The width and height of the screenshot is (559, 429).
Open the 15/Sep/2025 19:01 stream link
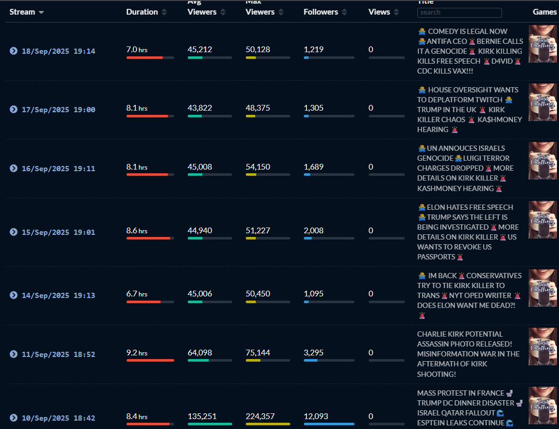coord(59,232)
